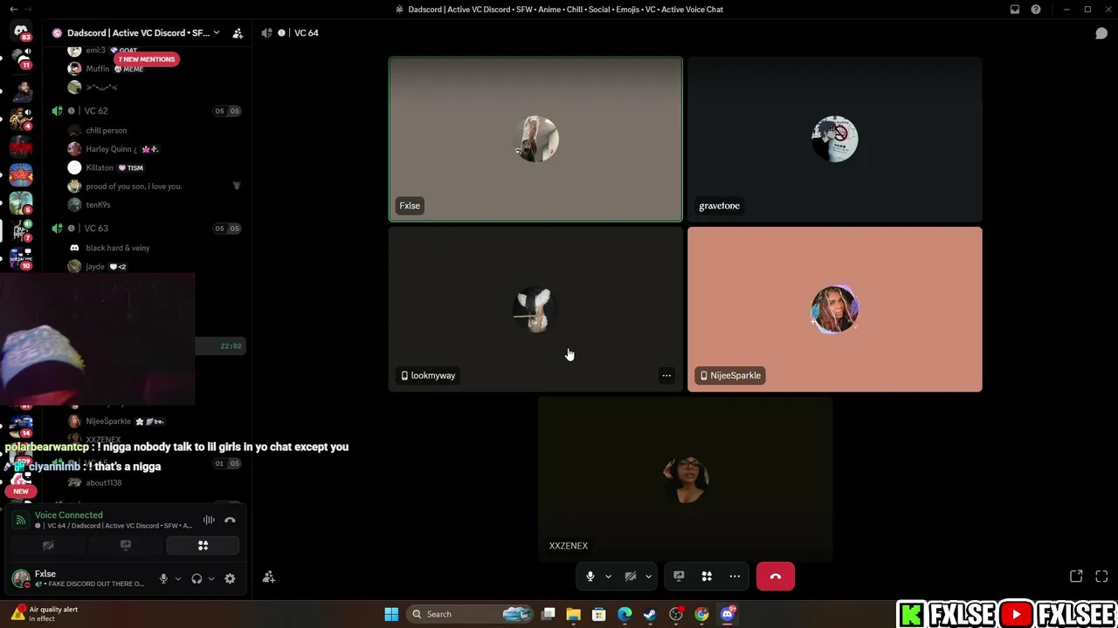Focus the gravetone video tile
Image resolution: width=1118 pixels, height=628 pixels.
835,140
